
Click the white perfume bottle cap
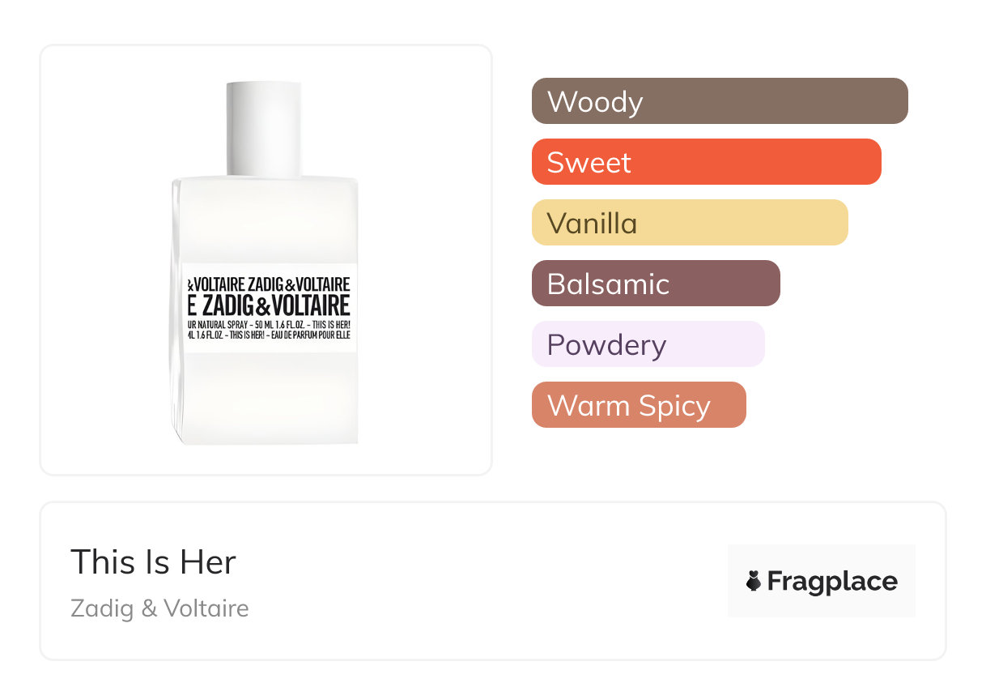click(x=264, y=128)
